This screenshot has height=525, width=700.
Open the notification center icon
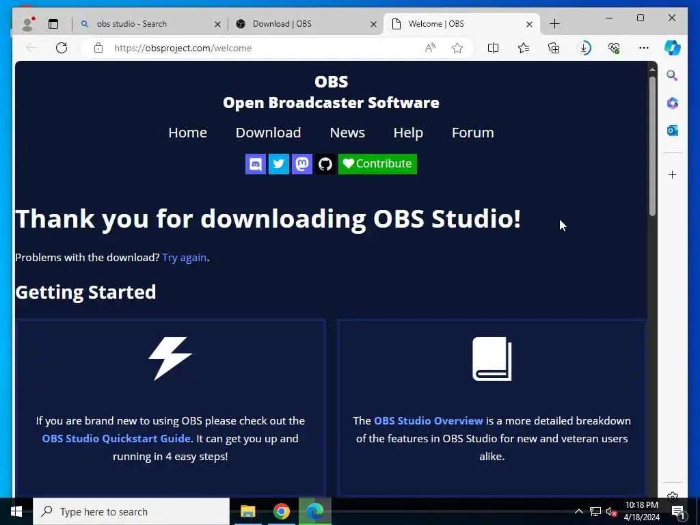coord(678,511)
